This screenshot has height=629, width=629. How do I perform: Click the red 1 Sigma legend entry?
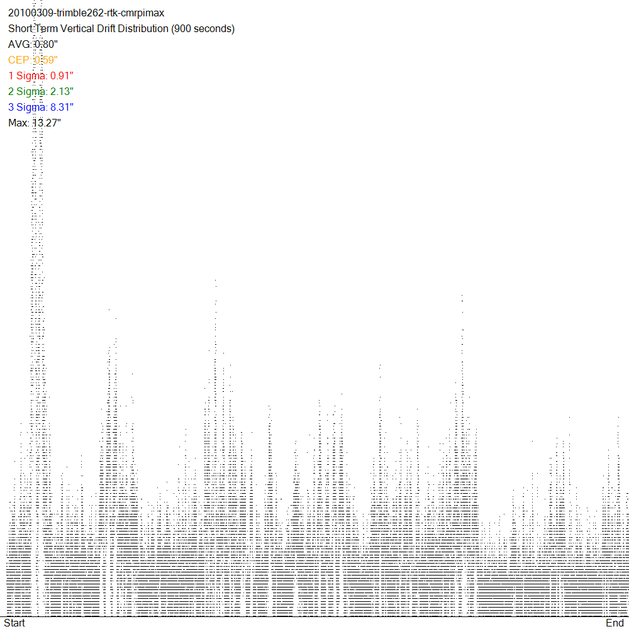[x=40, y=76]
